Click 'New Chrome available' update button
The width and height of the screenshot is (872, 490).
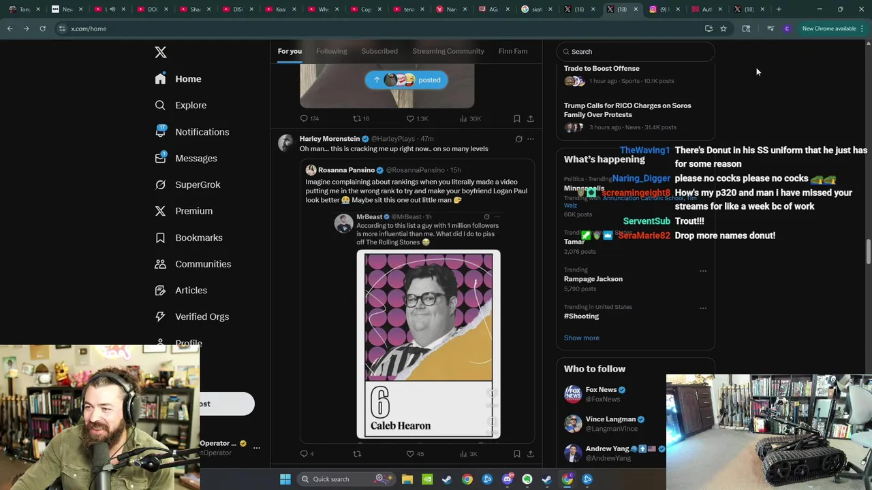[828, 29]
